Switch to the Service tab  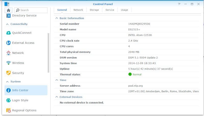tap(110, 10)
